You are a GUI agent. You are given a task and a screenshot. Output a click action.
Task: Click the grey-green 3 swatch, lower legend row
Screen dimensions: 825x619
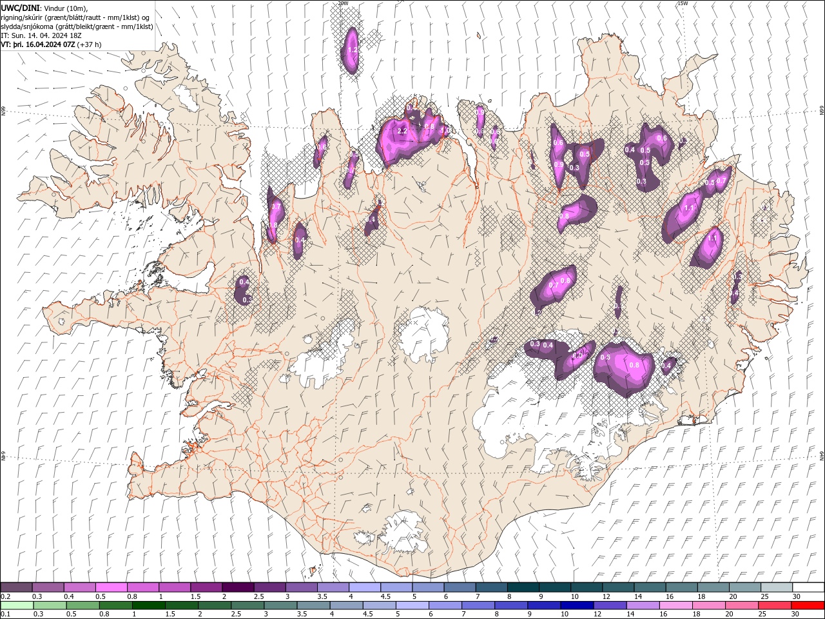280,605
